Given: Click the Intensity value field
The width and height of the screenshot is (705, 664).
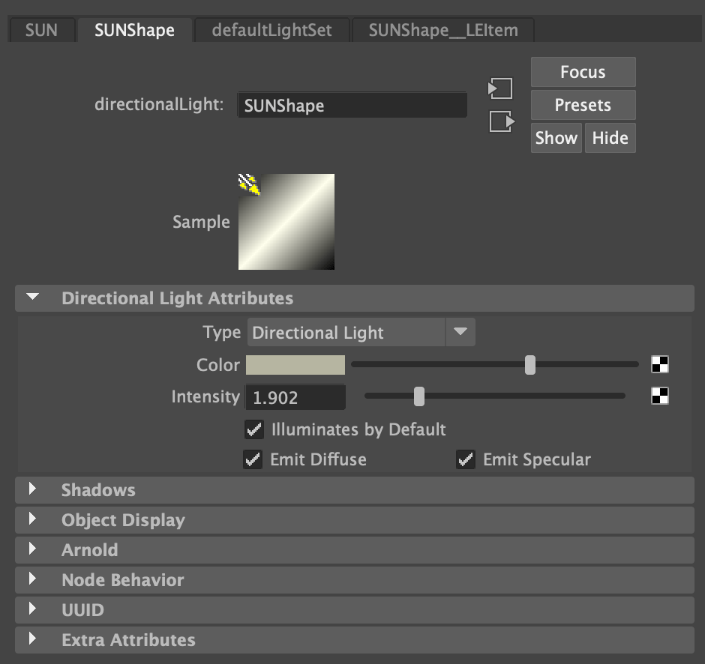Looking at the screenshot, I should point(295,397).
